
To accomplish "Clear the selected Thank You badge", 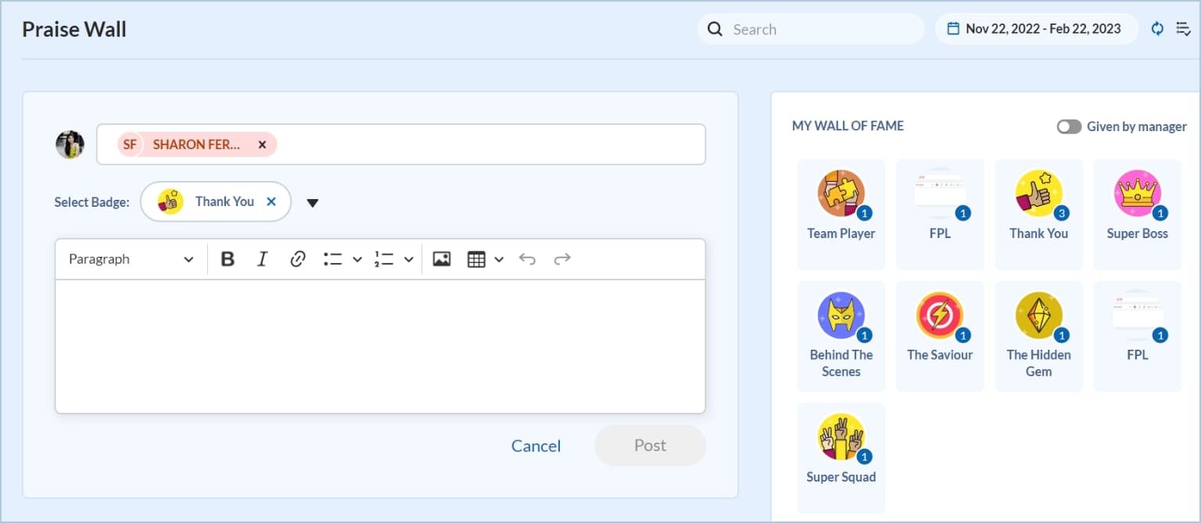I will pyautogui.click(x=271, y=201).
